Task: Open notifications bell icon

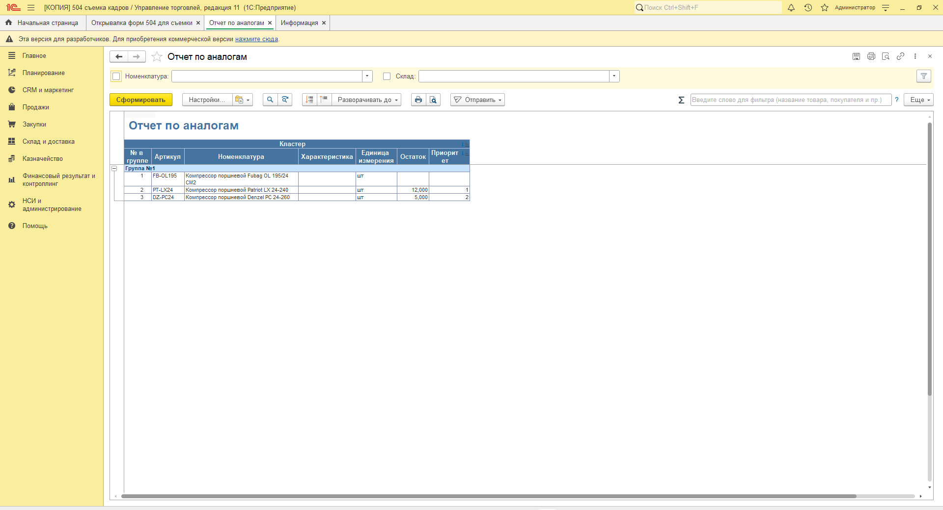Action: [x=791, y=7]
